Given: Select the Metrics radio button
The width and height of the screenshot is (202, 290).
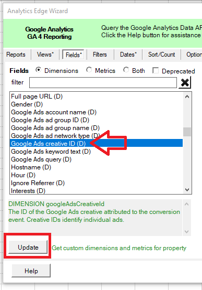Looking at the screenshot, I should tap(89, 70).
